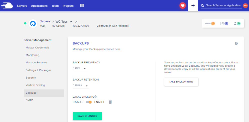Click the 80 GB Disk text
Screen dimensions: 249x122
click(58, 26)
